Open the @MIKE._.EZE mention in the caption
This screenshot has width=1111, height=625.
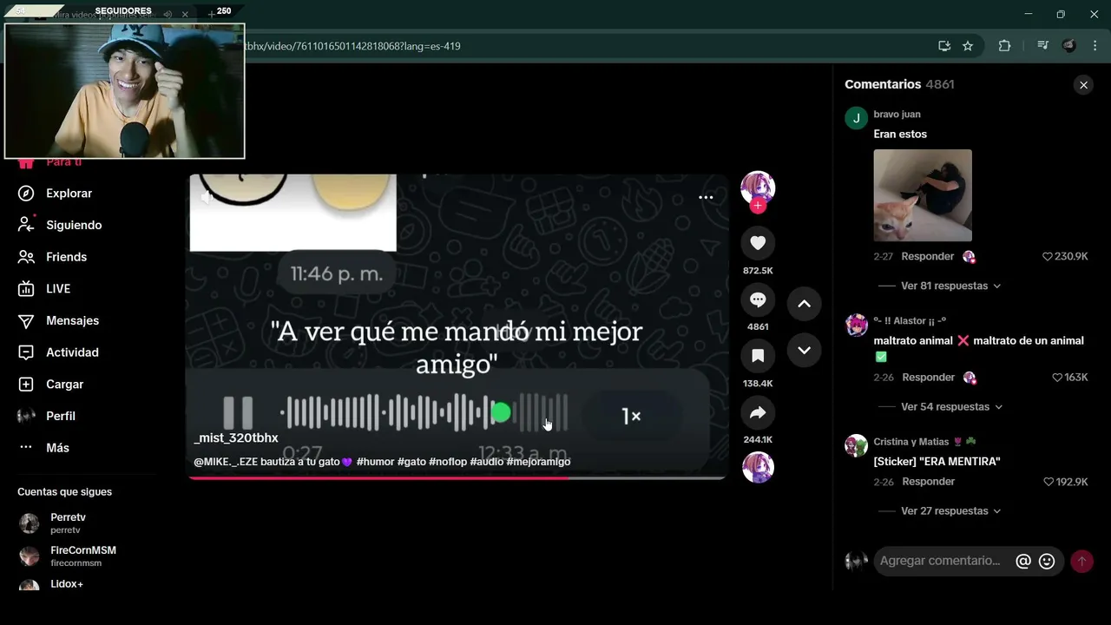pyautogui.click(x=226, y=462)
